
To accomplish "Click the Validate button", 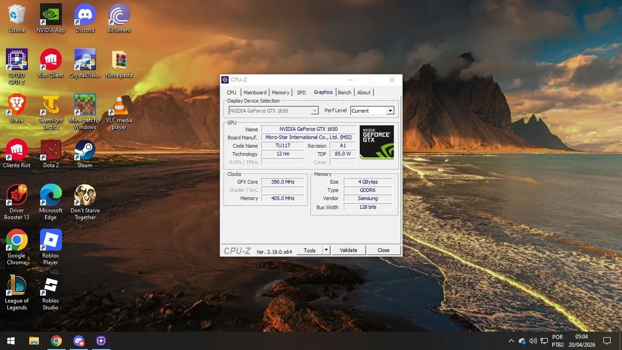I will click(x=348, y=250).
